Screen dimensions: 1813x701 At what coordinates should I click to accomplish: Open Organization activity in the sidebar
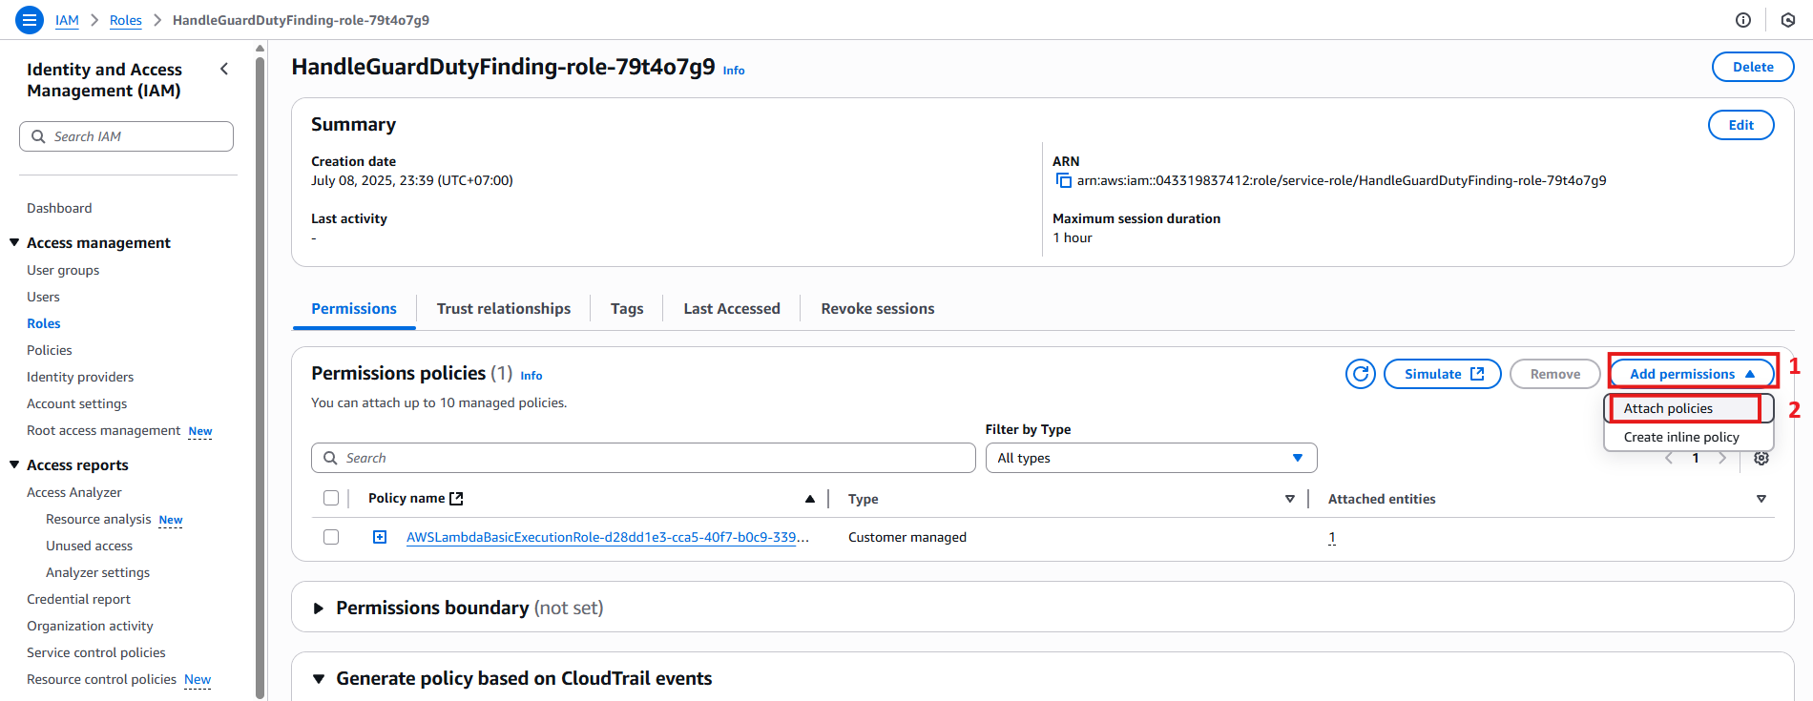tap(90, 626)
